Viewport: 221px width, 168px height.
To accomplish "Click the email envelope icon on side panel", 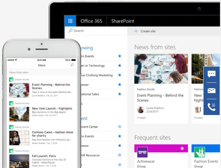I will (x=212, y=91).
